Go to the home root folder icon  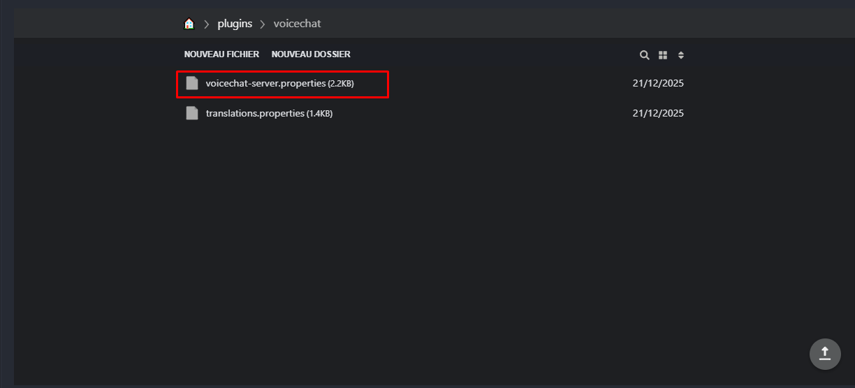coord(189,24)
